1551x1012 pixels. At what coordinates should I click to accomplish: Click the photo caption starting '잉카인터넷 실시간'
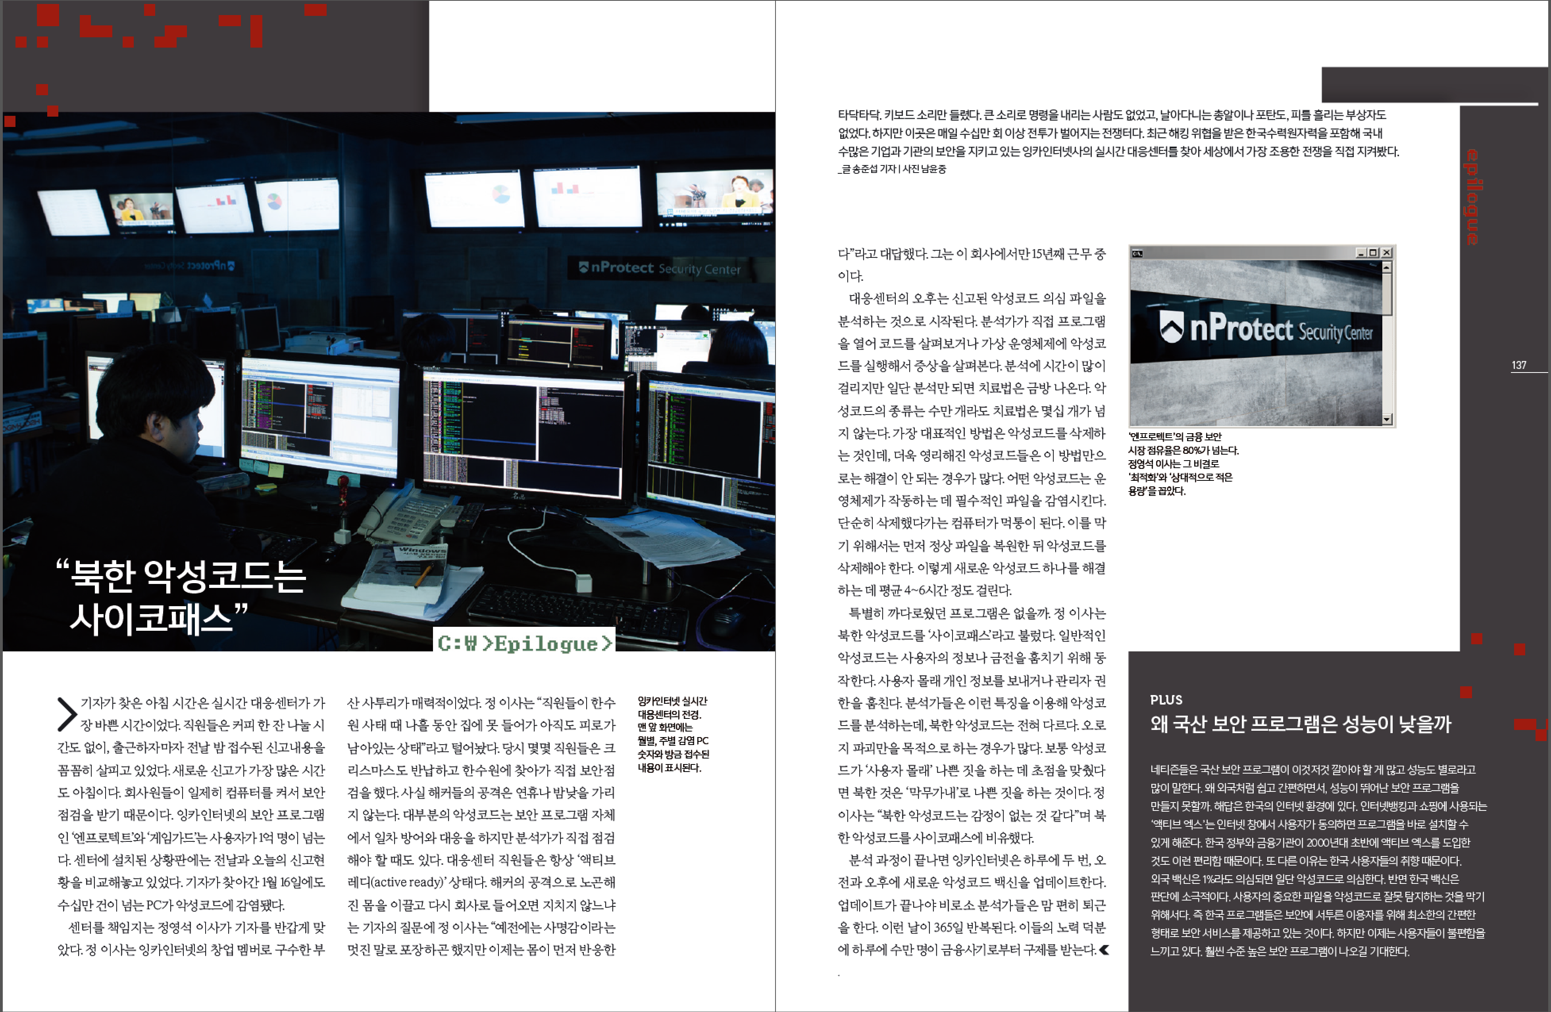673,734
